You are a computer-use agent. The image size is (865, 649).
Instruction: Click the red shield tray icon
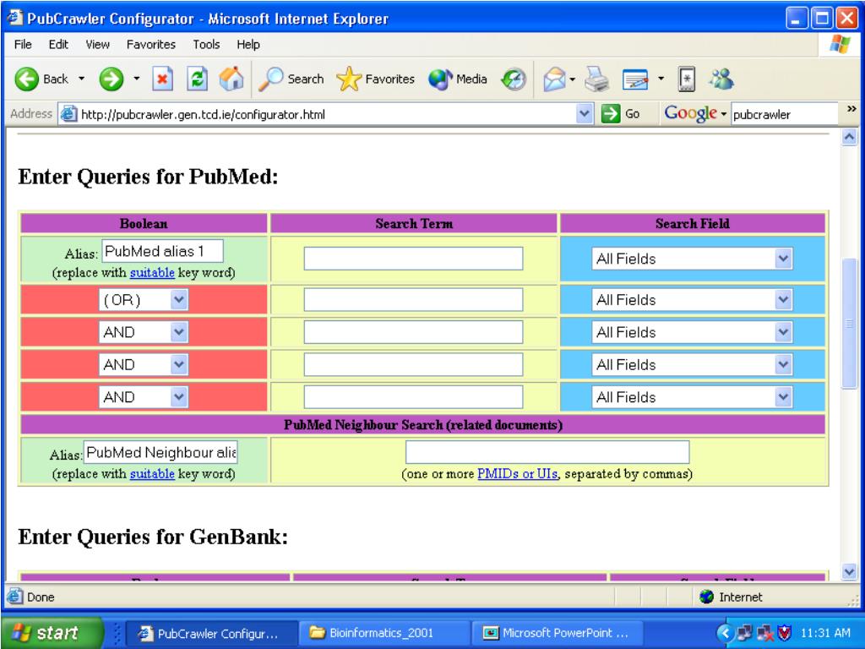(784, 633)
